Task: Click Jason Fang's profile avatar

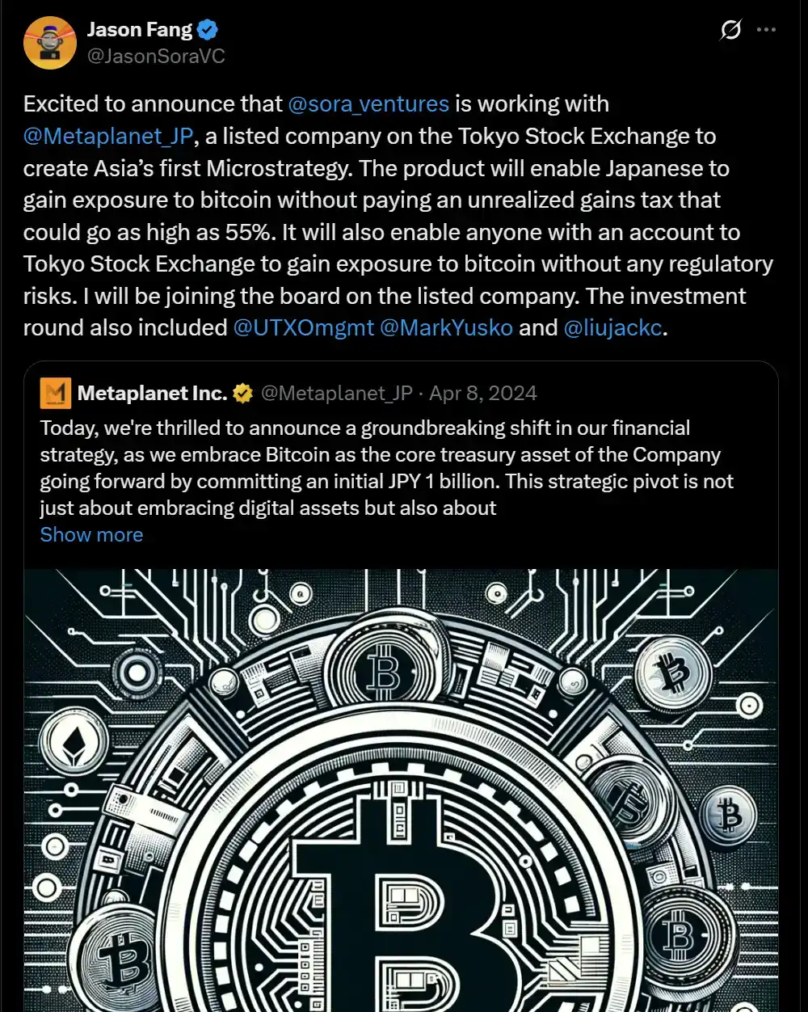Action: point(50,43)
